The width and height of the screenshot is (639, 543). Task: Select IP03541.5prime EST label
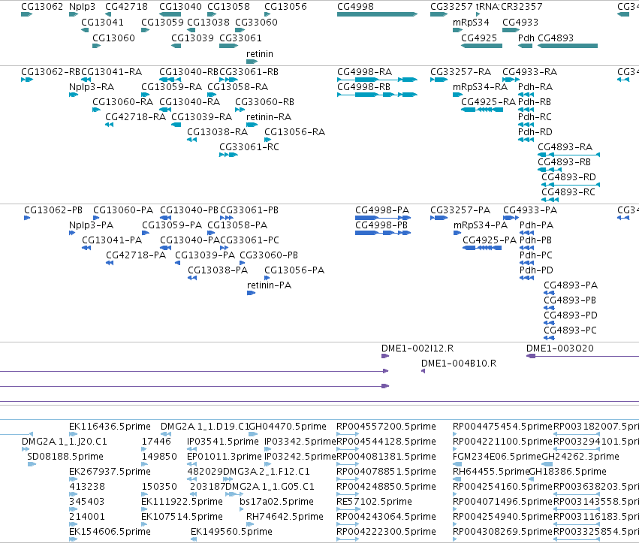tap(222, 442)
